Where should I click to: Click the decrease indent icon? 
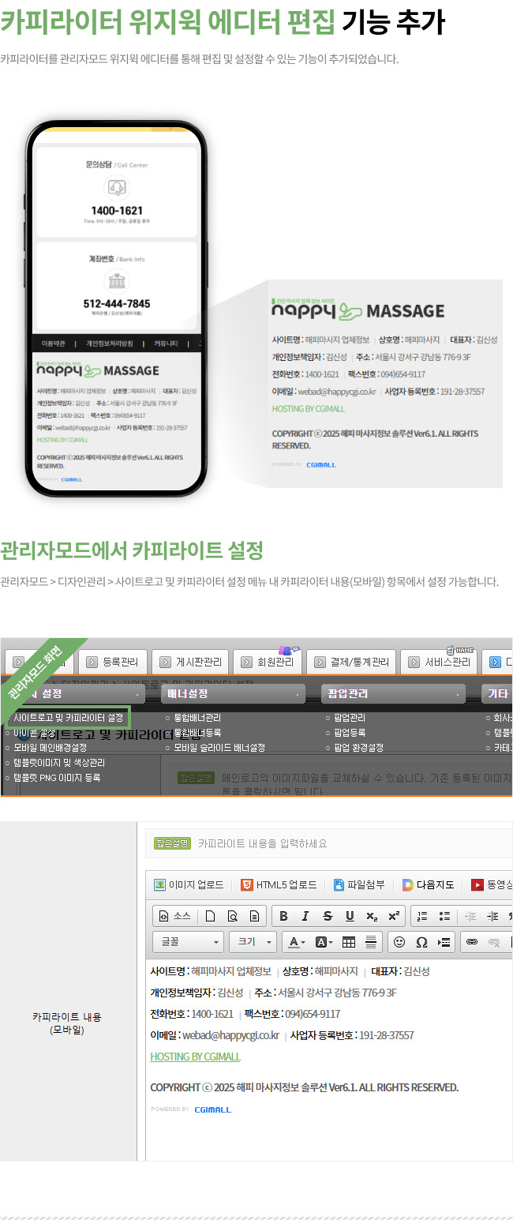click(470, 916)
